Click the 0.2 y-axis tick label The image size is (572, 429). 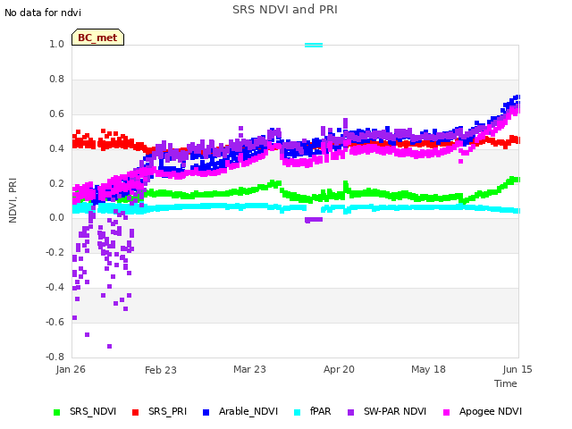[x=57, y=183]
